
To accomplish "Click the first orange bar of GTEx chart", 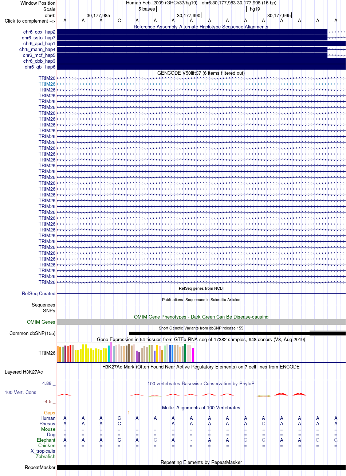I will pyautogui.click(x=58, y=354).
